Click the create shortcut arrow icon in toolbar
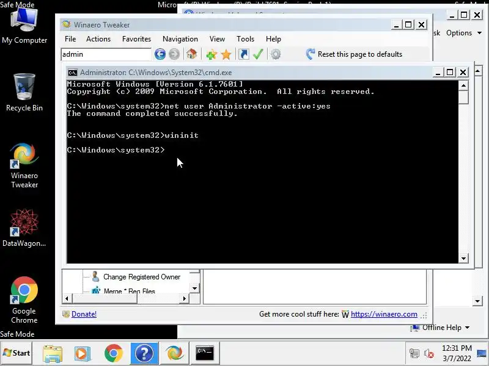Viewport: 489px width, 366px height. (244, 54)
